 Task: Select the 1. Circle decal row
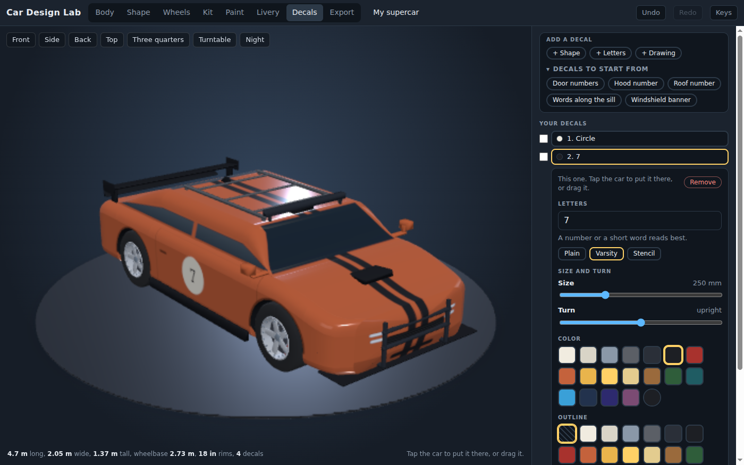point(640,139)
